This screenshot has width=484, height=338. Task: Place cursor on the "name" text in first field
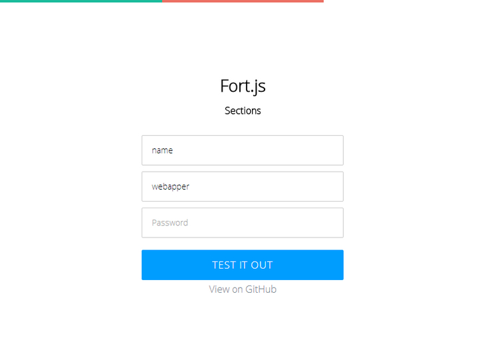click(162, 150)
